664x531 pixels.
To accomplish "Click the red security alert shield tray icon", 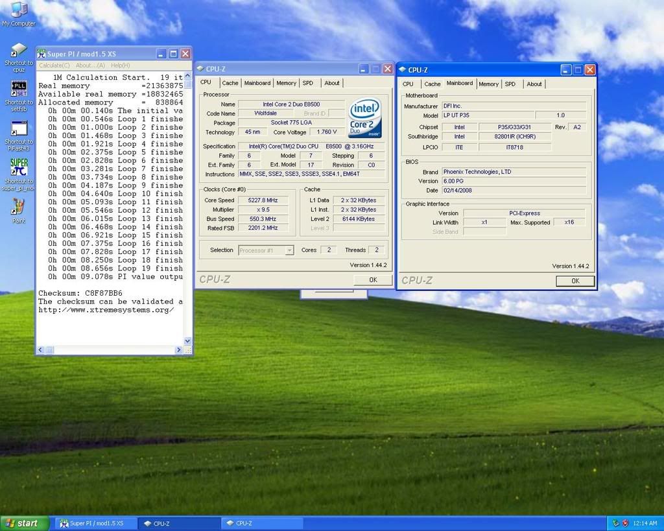I will [625, 523].
